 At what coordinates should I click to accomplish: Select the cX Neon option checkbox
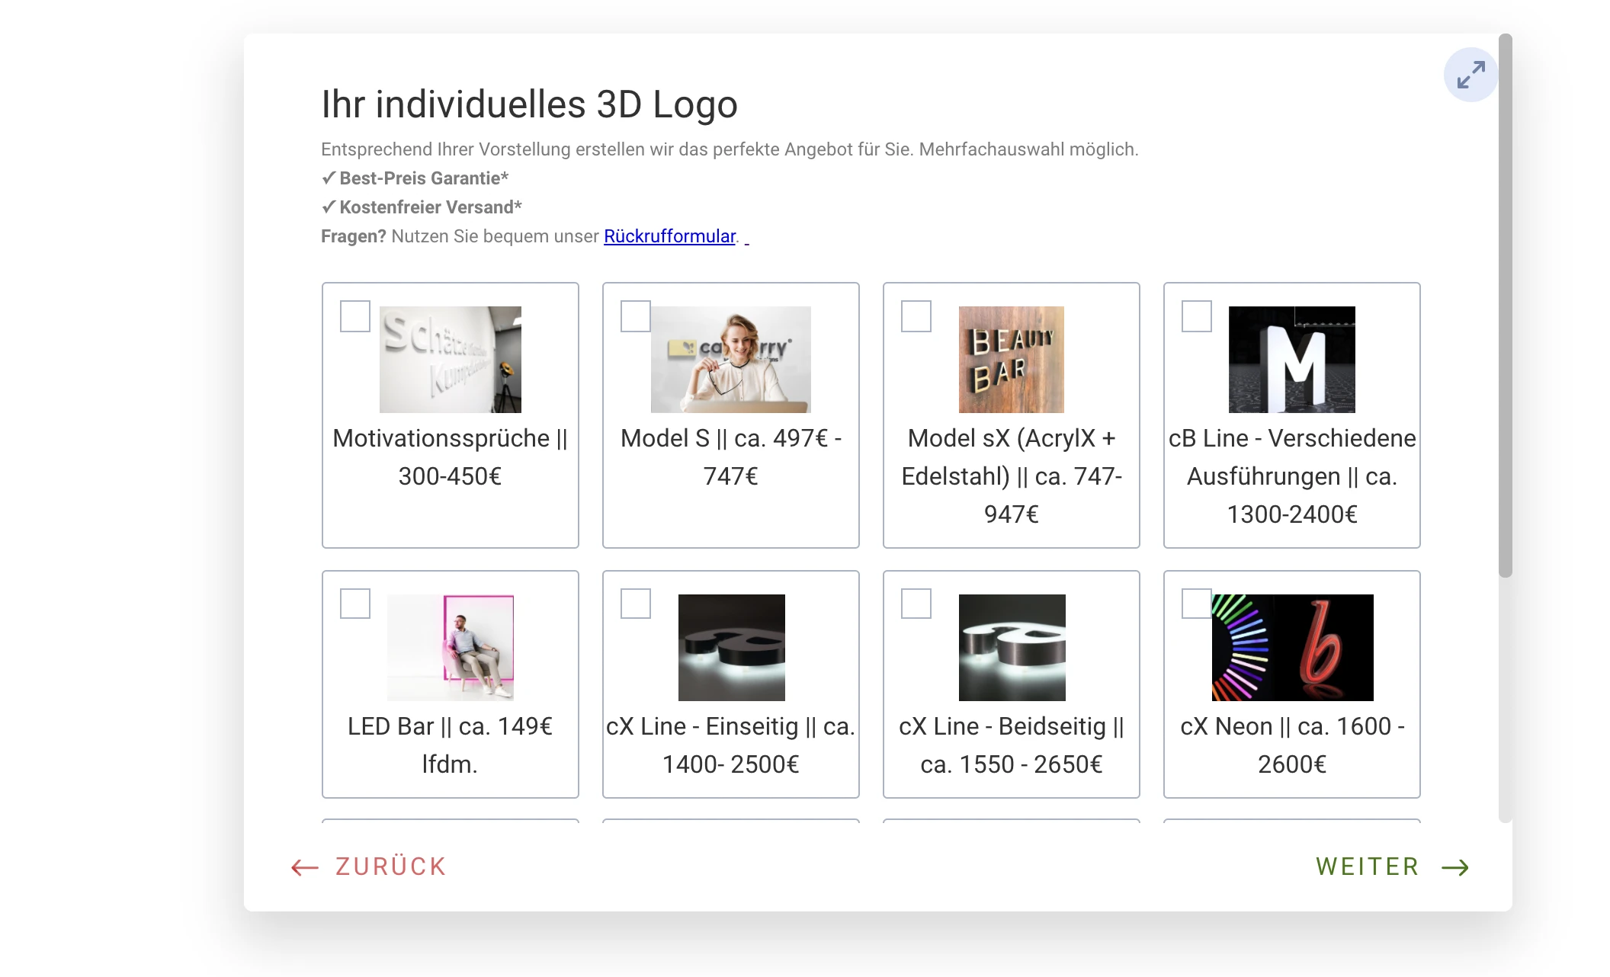(1195, 605)
